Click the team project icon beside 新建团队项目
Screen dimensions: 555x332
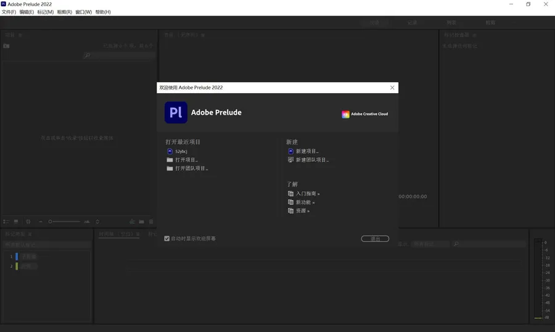(x=290, y=160)
